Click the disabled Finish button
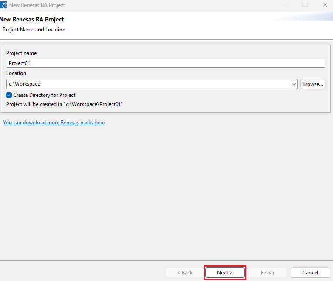This screenshot has width=333, height=281. coord(267,273)
